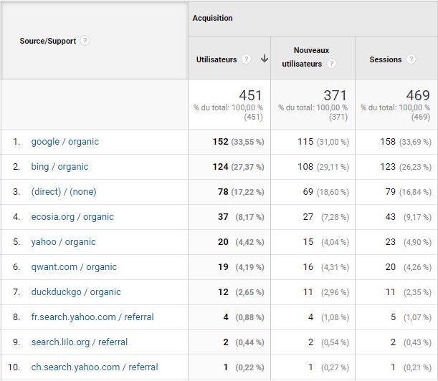Select ch.search.yahoo sessions percentage 0,21 %
The image size is (438, 381).
[417, 367]
